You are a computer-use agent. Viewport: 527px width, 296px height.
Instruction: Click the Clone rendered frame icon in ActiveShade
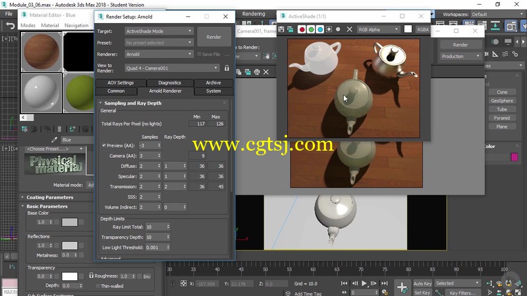[290, 30]
